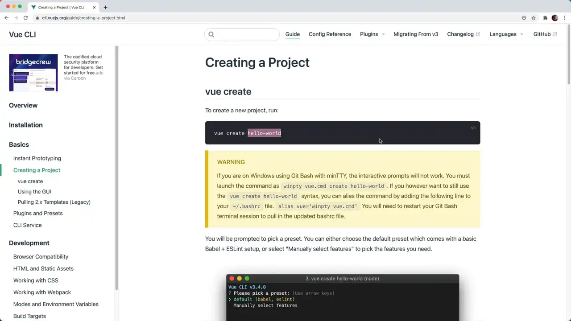Open the Guide nav item
This screenshot has width=571, height=321.
[293, 34]
